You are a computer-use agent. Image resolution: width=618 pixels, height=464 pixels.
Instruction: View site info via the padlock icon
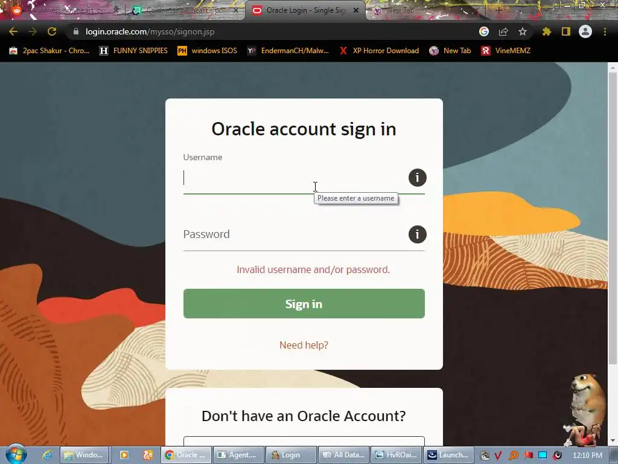click(x=76, y=31)
